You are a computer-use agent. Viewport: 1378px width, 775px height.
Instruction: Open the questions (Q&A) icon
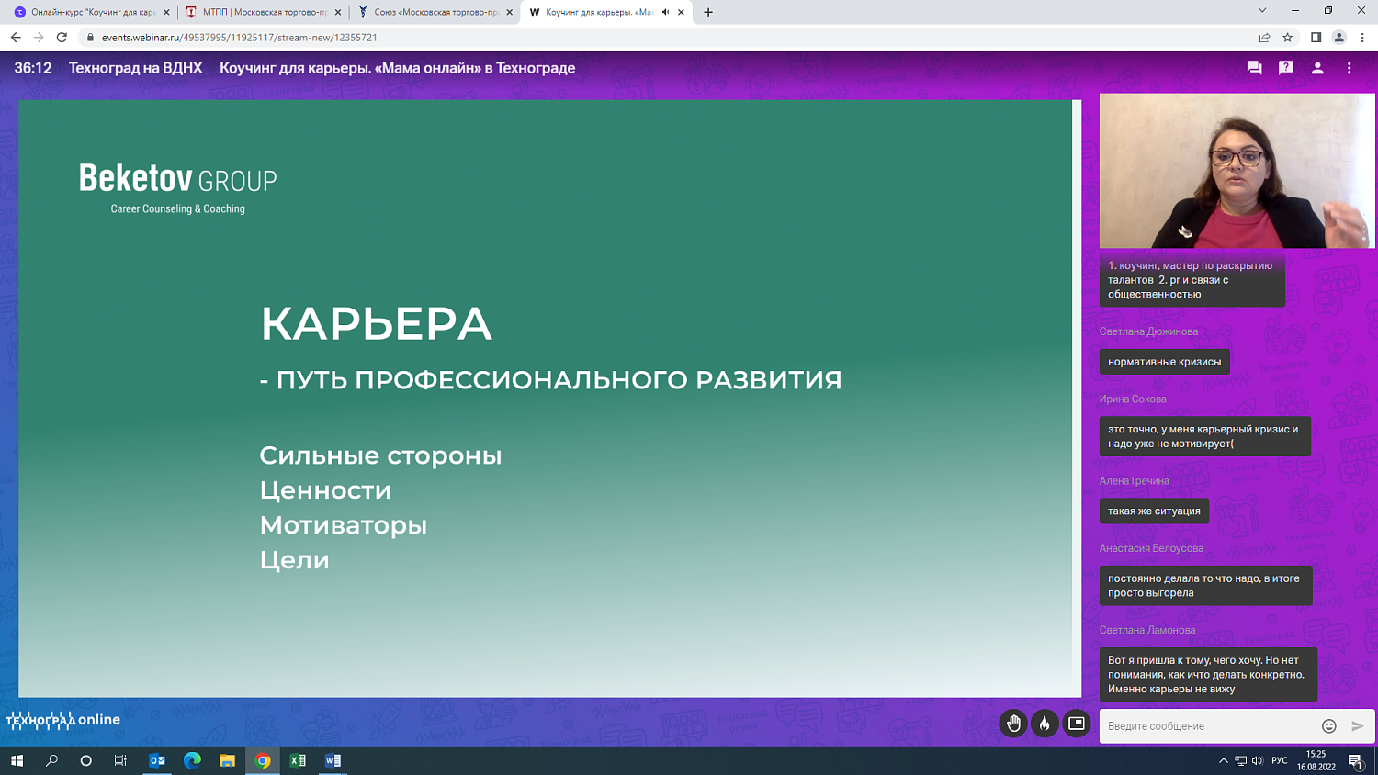click(1286, 67)
